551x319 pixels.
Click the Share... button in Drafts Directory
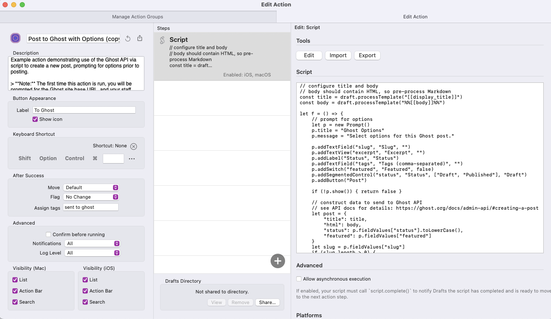(x=267, y=302)
